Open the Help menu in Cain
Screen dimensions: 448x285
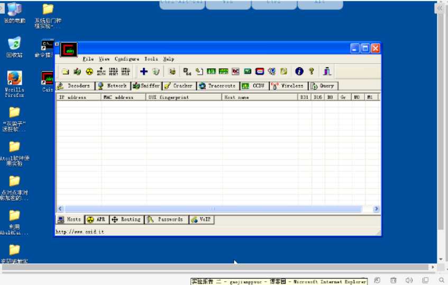[x=169, y=59]
